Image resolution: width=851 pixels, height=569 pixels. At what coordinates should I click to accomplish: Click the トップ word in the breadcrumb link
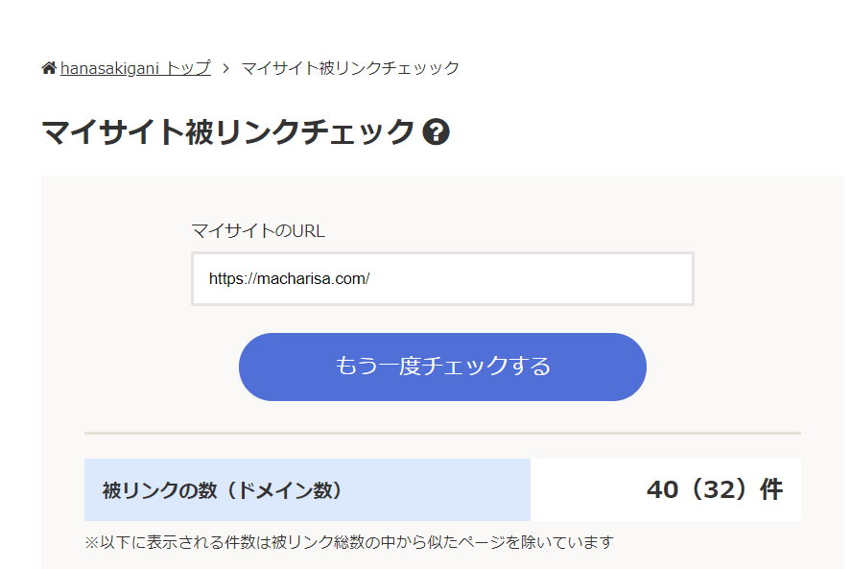(x=188, y=68)
